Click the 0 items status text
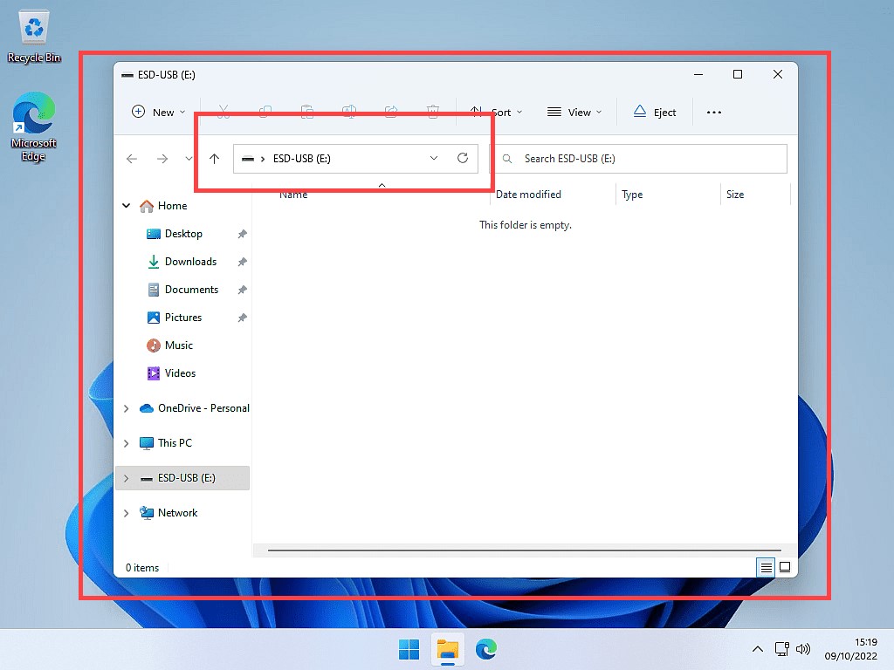 pyautogui.click(x=142, y=567)
